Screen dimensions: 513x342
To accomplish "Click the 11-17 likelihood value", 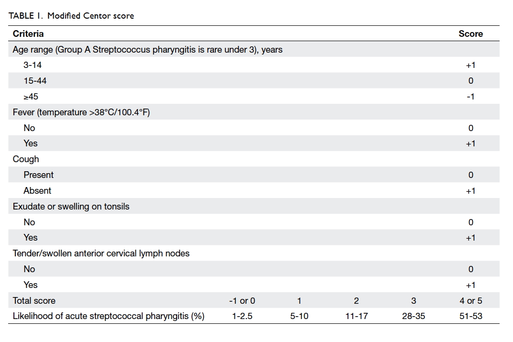I will 357,316.
